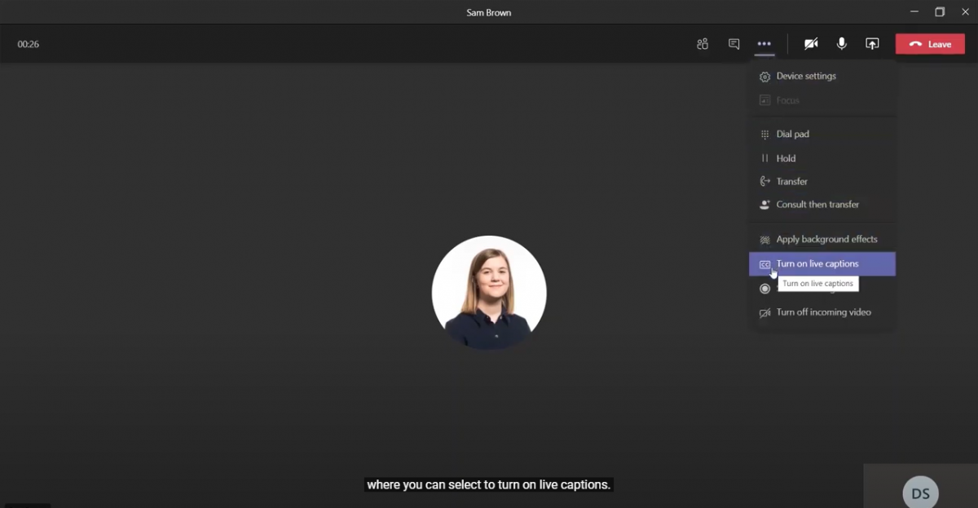Select Turn on live captions
Viewport: 978px width, 508px height.
coord(817,264)
